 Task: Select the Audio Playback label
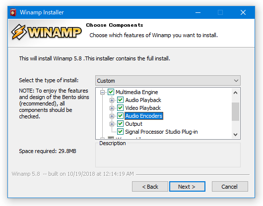click(x=143, y=100)
